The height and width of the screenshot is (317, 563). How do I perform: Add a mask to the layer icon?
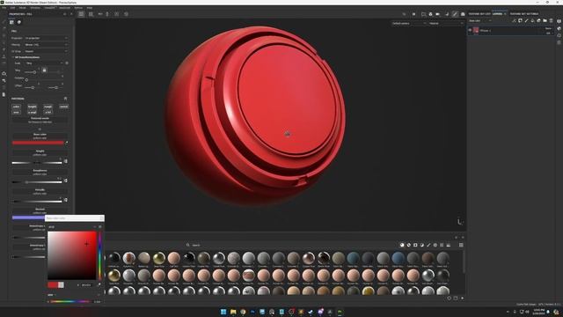point(520,21)
